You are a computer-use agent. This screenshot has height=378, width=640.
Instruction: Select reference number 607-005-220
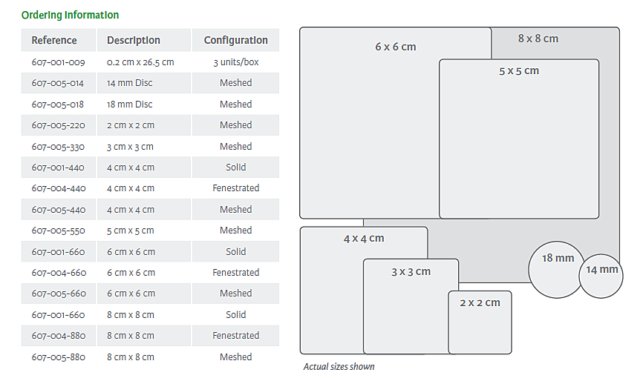pos(58,125)
